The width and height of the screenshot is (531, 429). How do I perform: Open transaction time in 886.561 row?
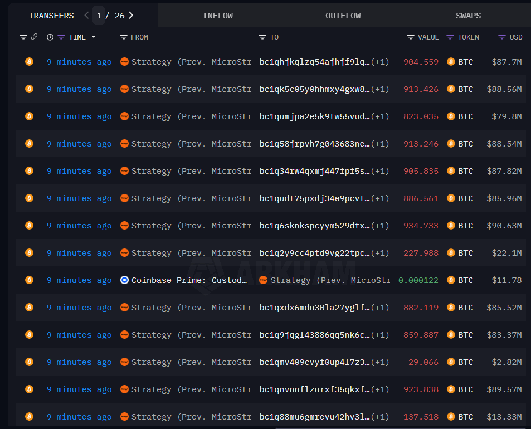[x=79, y=198]
